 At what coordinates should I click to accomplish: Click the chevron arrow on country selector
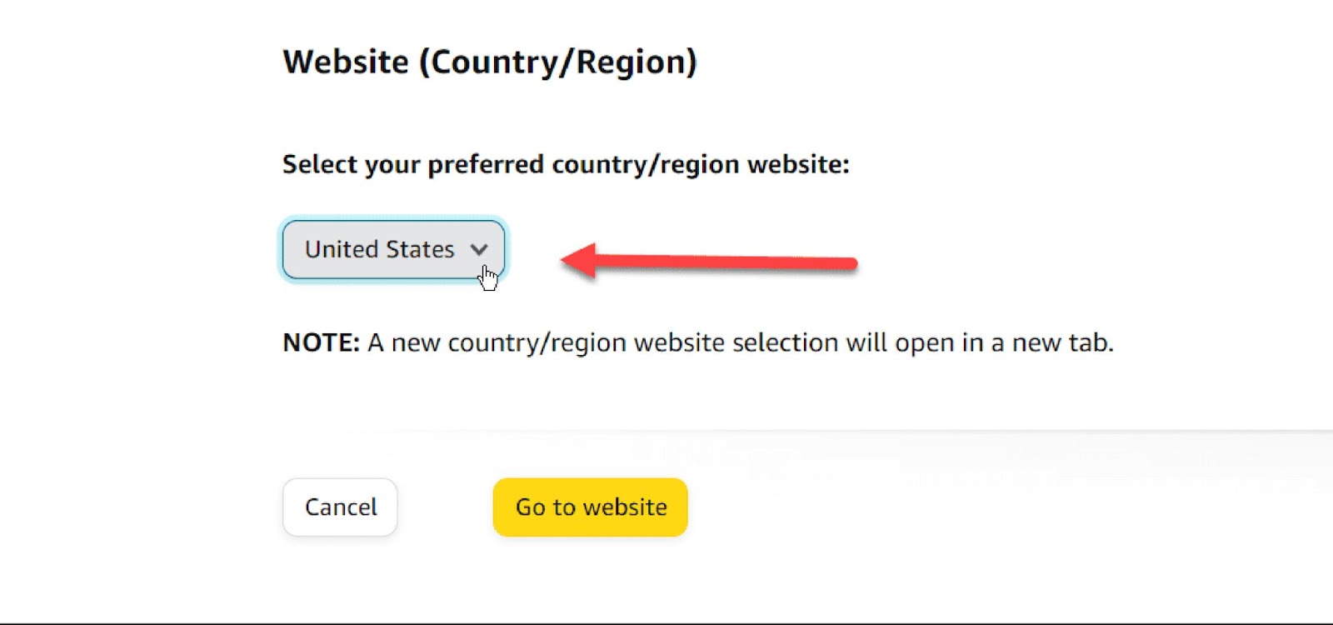click(x=479, y=249)
